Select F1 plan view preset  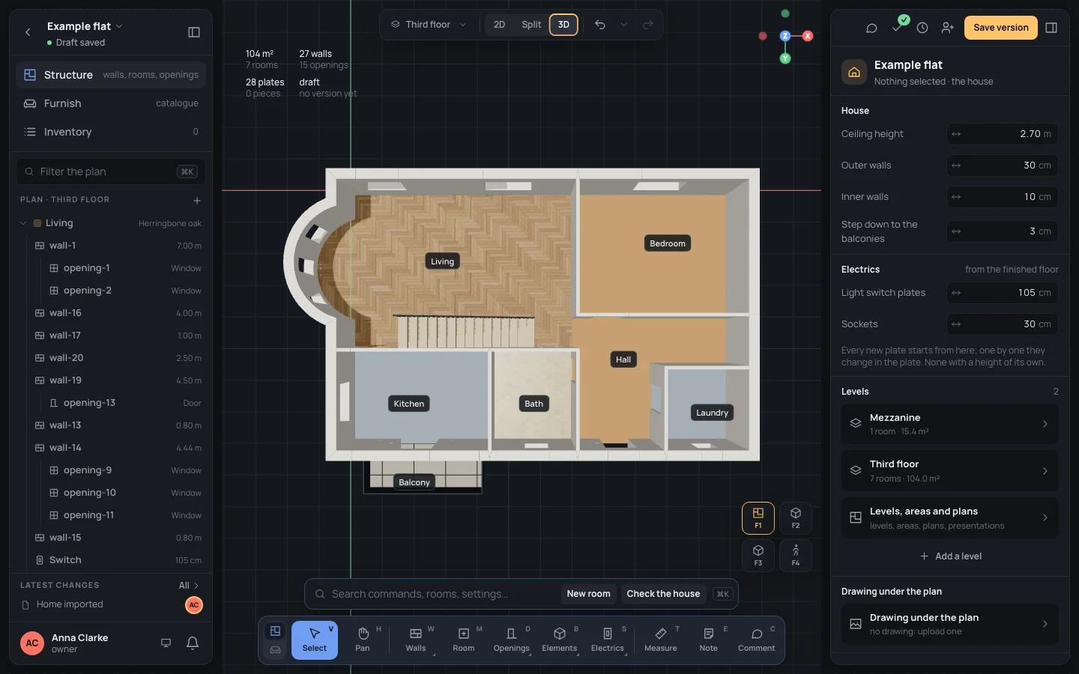(758, 517)
